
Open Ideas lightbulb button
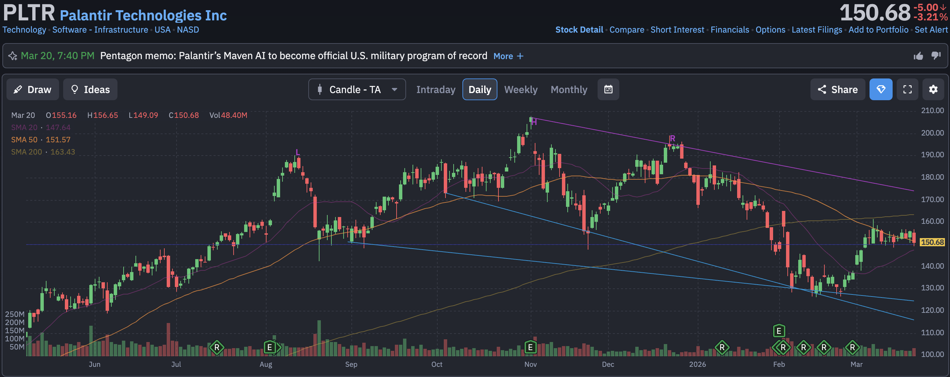tap(90, 89)
